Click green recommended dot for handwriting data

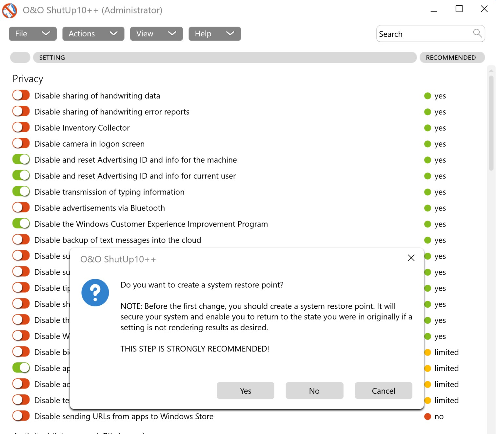[x=427, y=96]
